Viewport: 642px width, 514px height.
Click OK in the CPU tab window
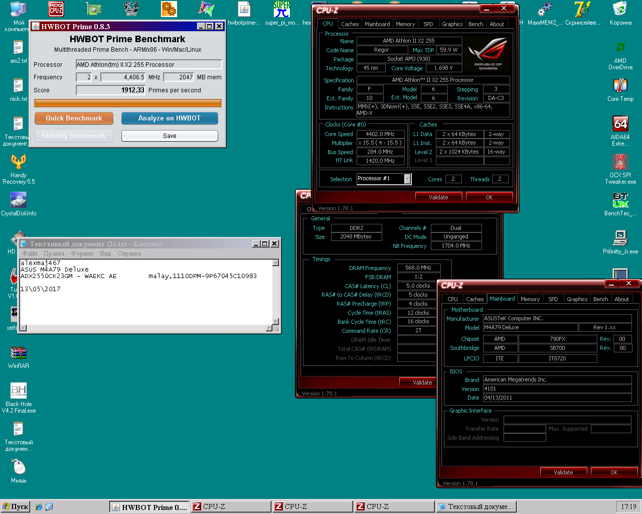click(x=489, y=197)
